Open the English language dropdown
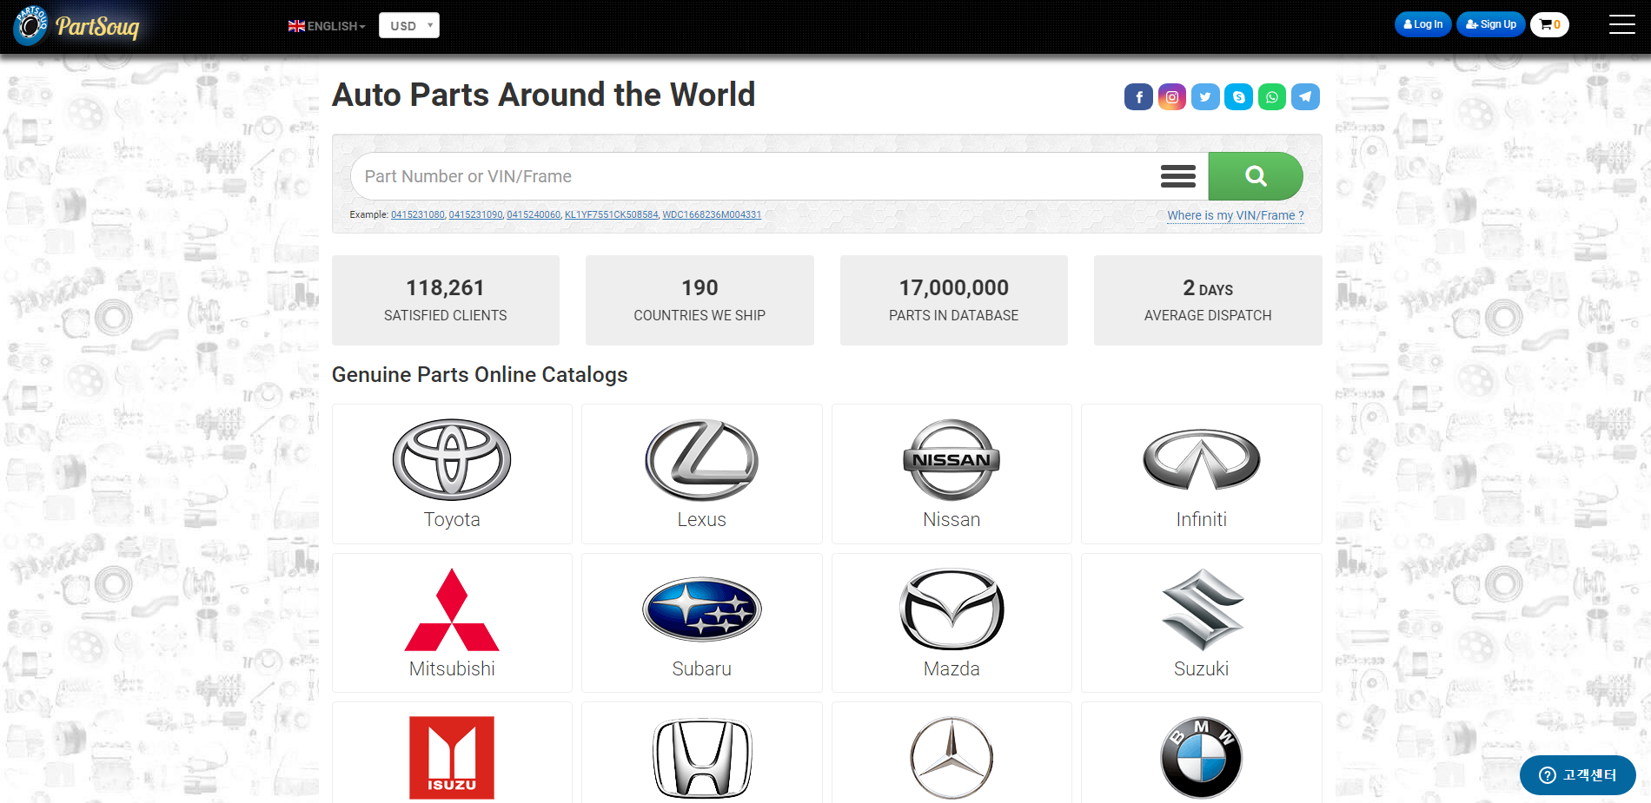This screenshot has height=803, width=1651. 327,26
